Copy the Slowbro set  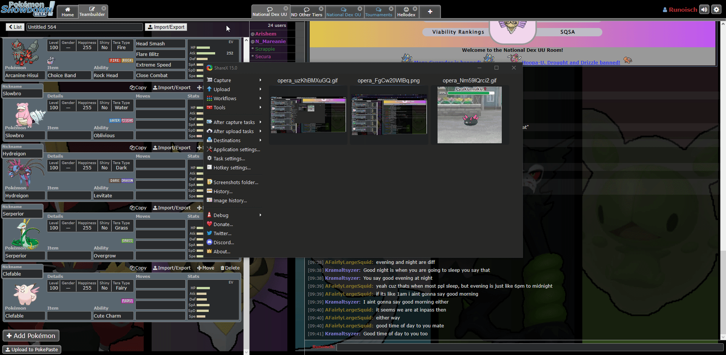click(x=138, y=87)
